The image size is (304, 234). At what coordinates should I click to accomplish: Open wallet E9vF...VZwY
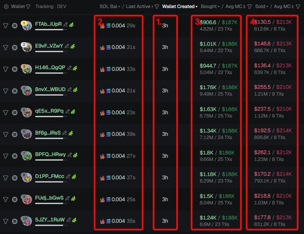click(x=49, y=46)
